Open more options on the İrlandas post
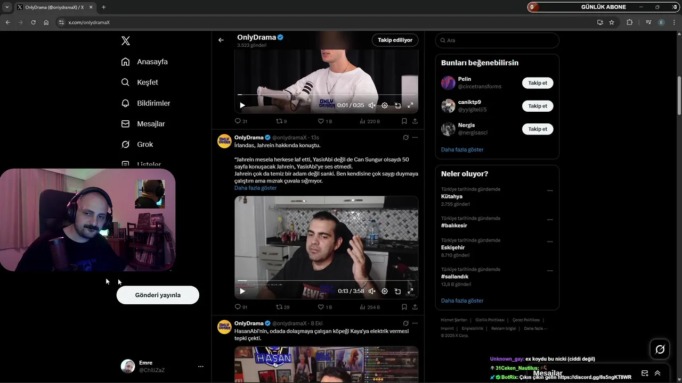 pyautogui.click(x=415, y=137)
